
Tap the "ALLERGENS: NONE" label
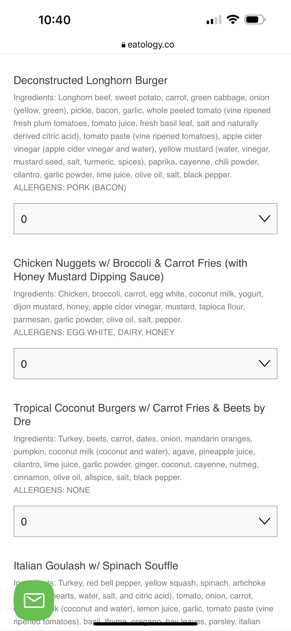(x=52, y=490)
